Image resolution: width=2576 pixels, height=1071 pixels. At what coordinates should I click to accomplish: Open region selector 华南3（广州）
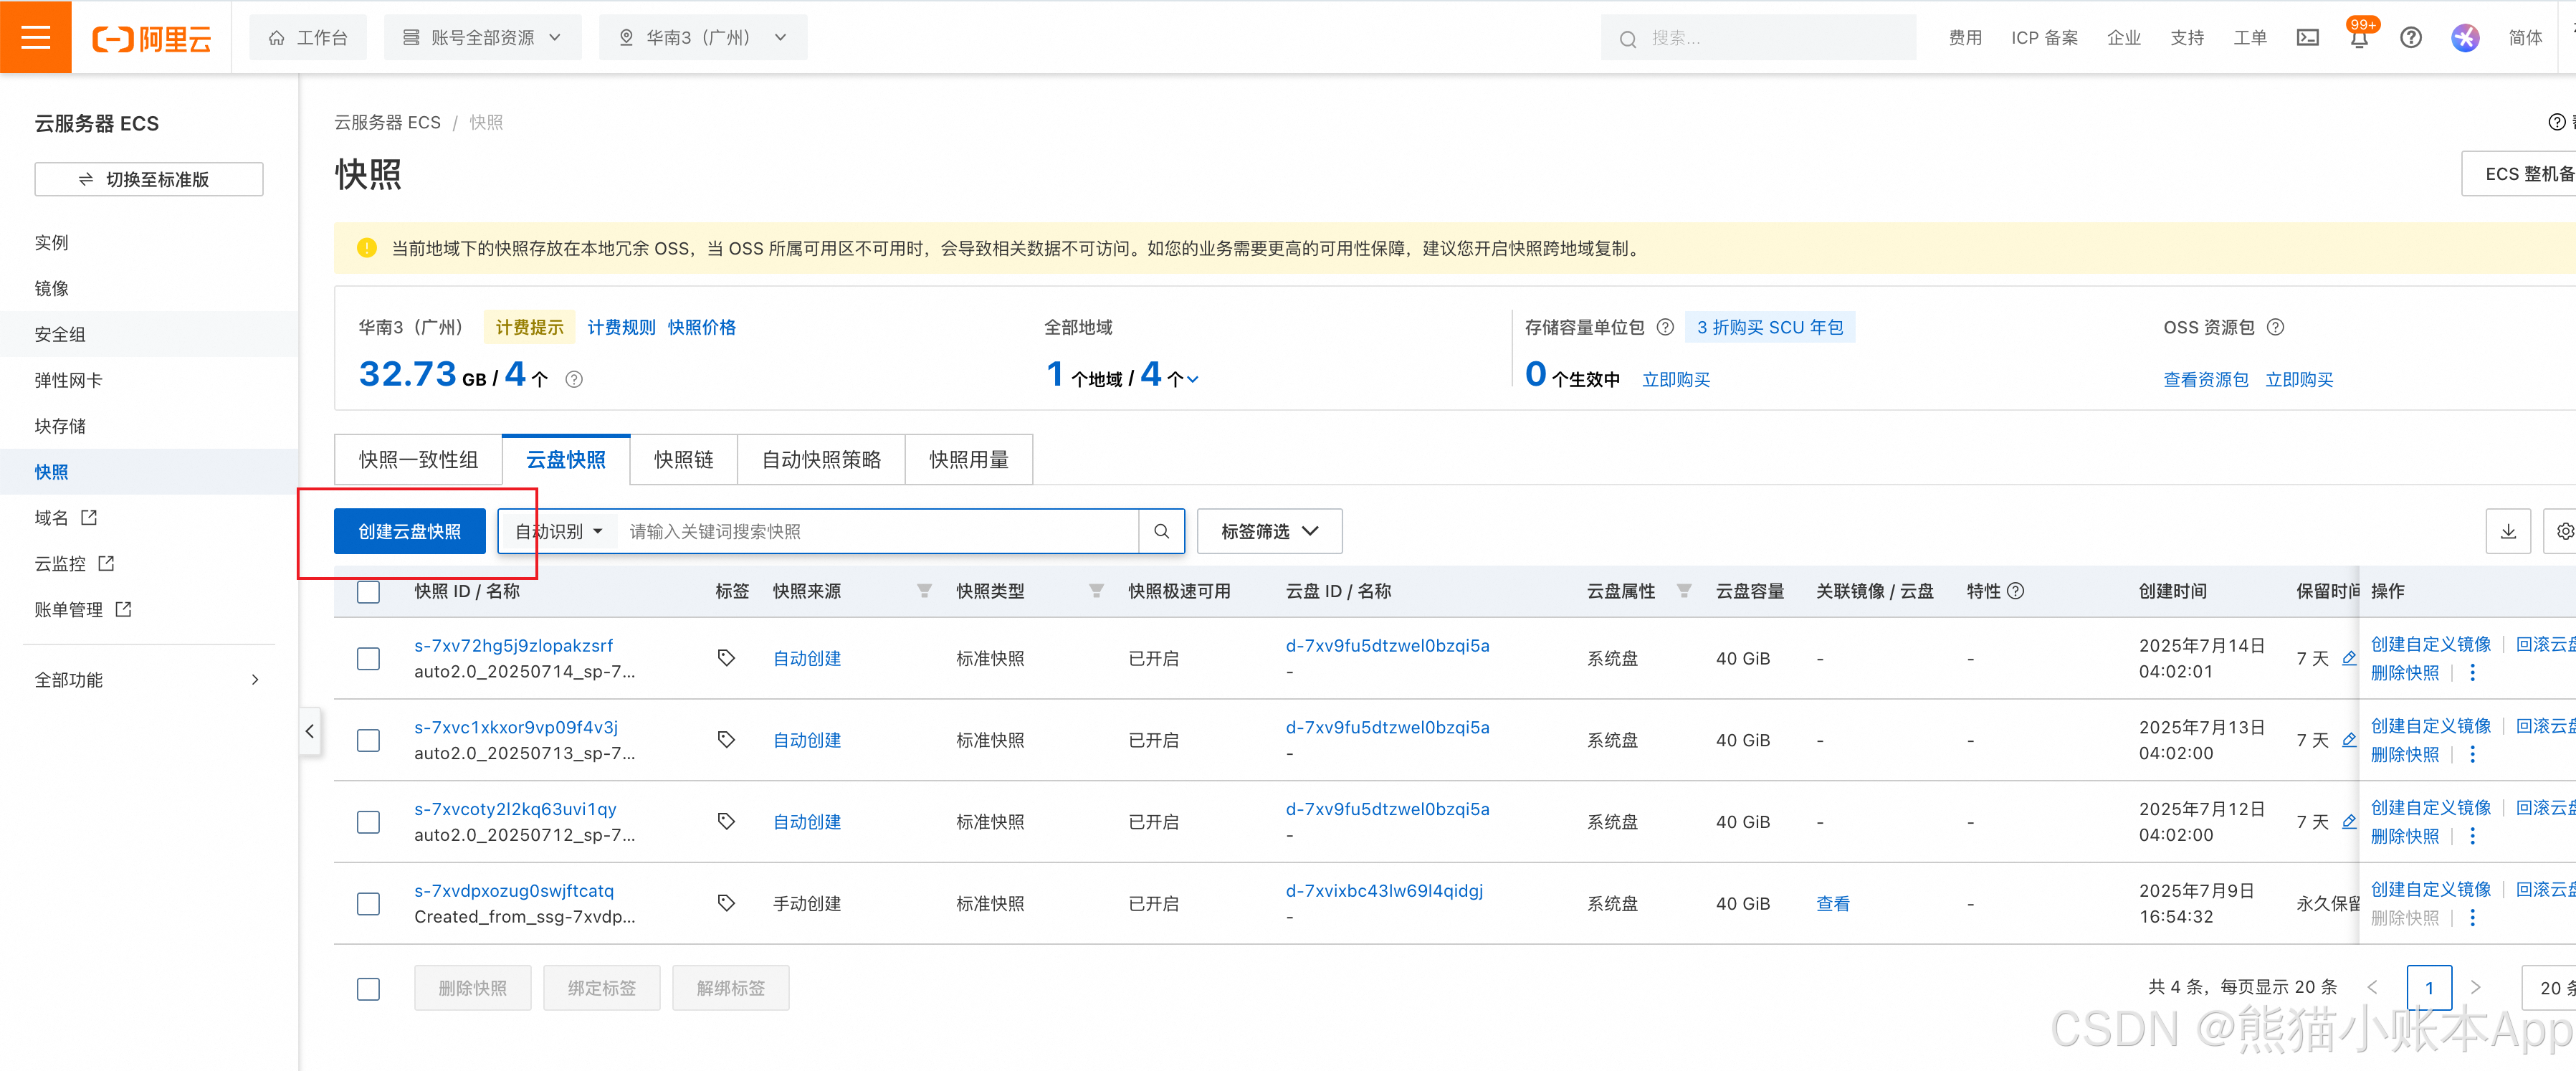[703, 38]
